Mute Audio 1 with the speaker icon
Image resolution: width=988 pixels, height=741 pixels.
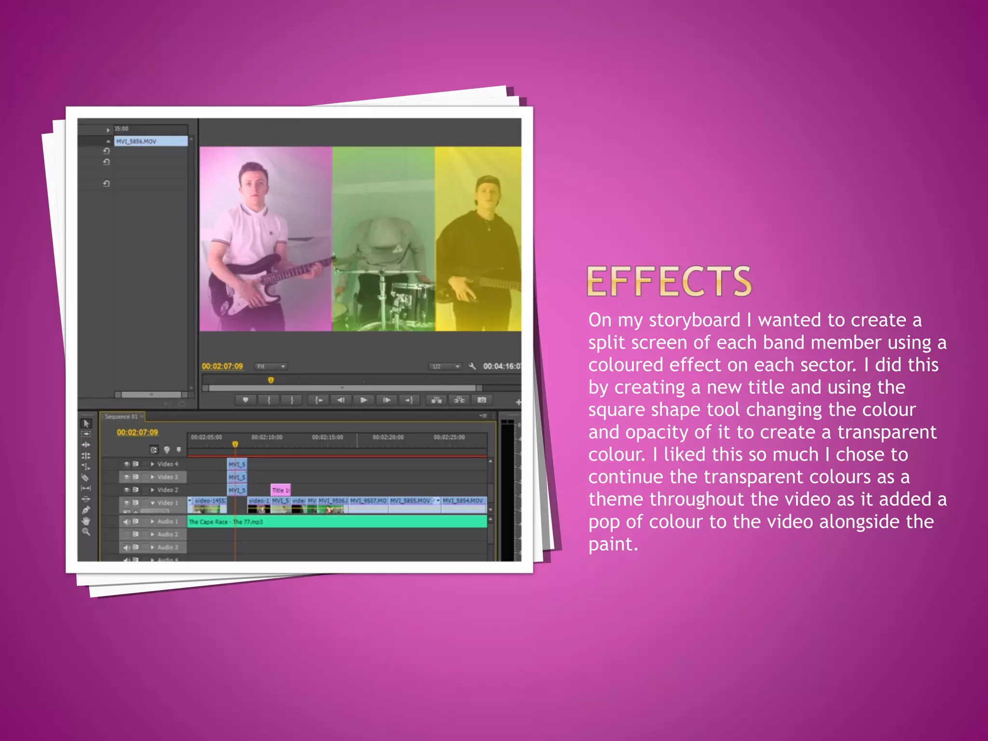tap(127, 521)
